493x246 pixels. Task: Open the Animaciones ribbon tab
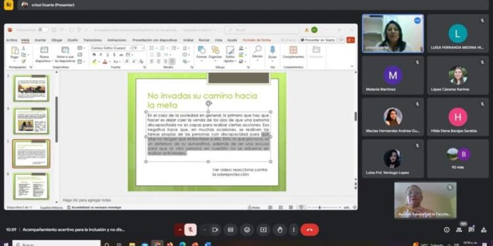tap(116, 40)
